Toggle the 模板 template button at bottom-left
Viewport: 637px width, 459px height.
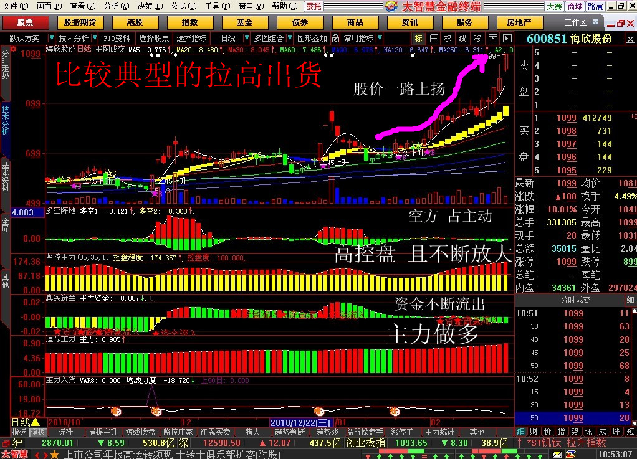coord(37,432)
